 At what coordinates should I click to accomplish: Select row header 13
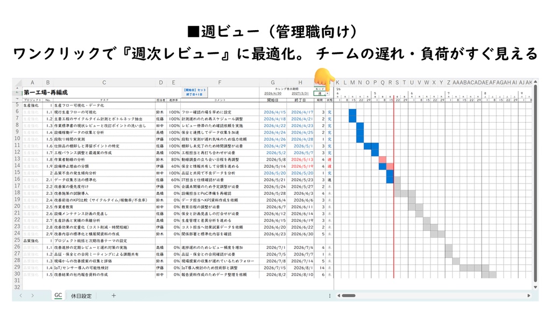click(x=17, y=159)
